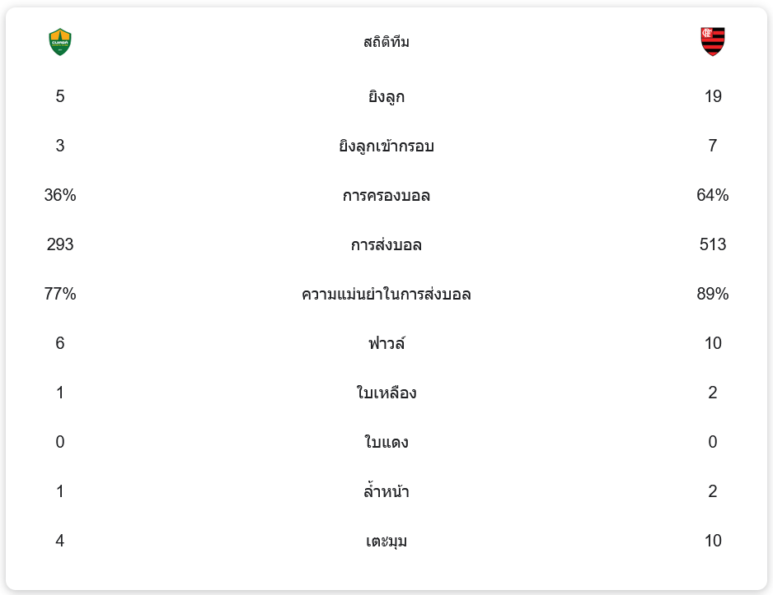Image resolution: width=773 pixels, height=595 pixels.
Task: Click the Cuiabá team crest
Action: point(60,42)
